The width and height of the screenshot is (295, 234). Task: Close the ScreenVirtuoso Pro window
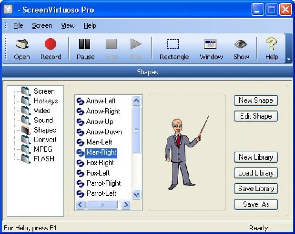click(286, 10)
